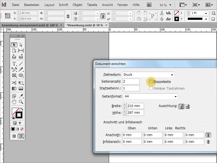217x163 pixels.
Task: Click the Content Placer tool
Action: point(21,57)
